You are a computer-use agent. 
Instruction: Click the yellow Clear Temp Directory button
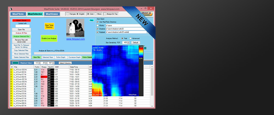49,26
